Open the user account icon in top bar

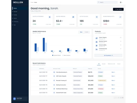click(x=121, y=2)
